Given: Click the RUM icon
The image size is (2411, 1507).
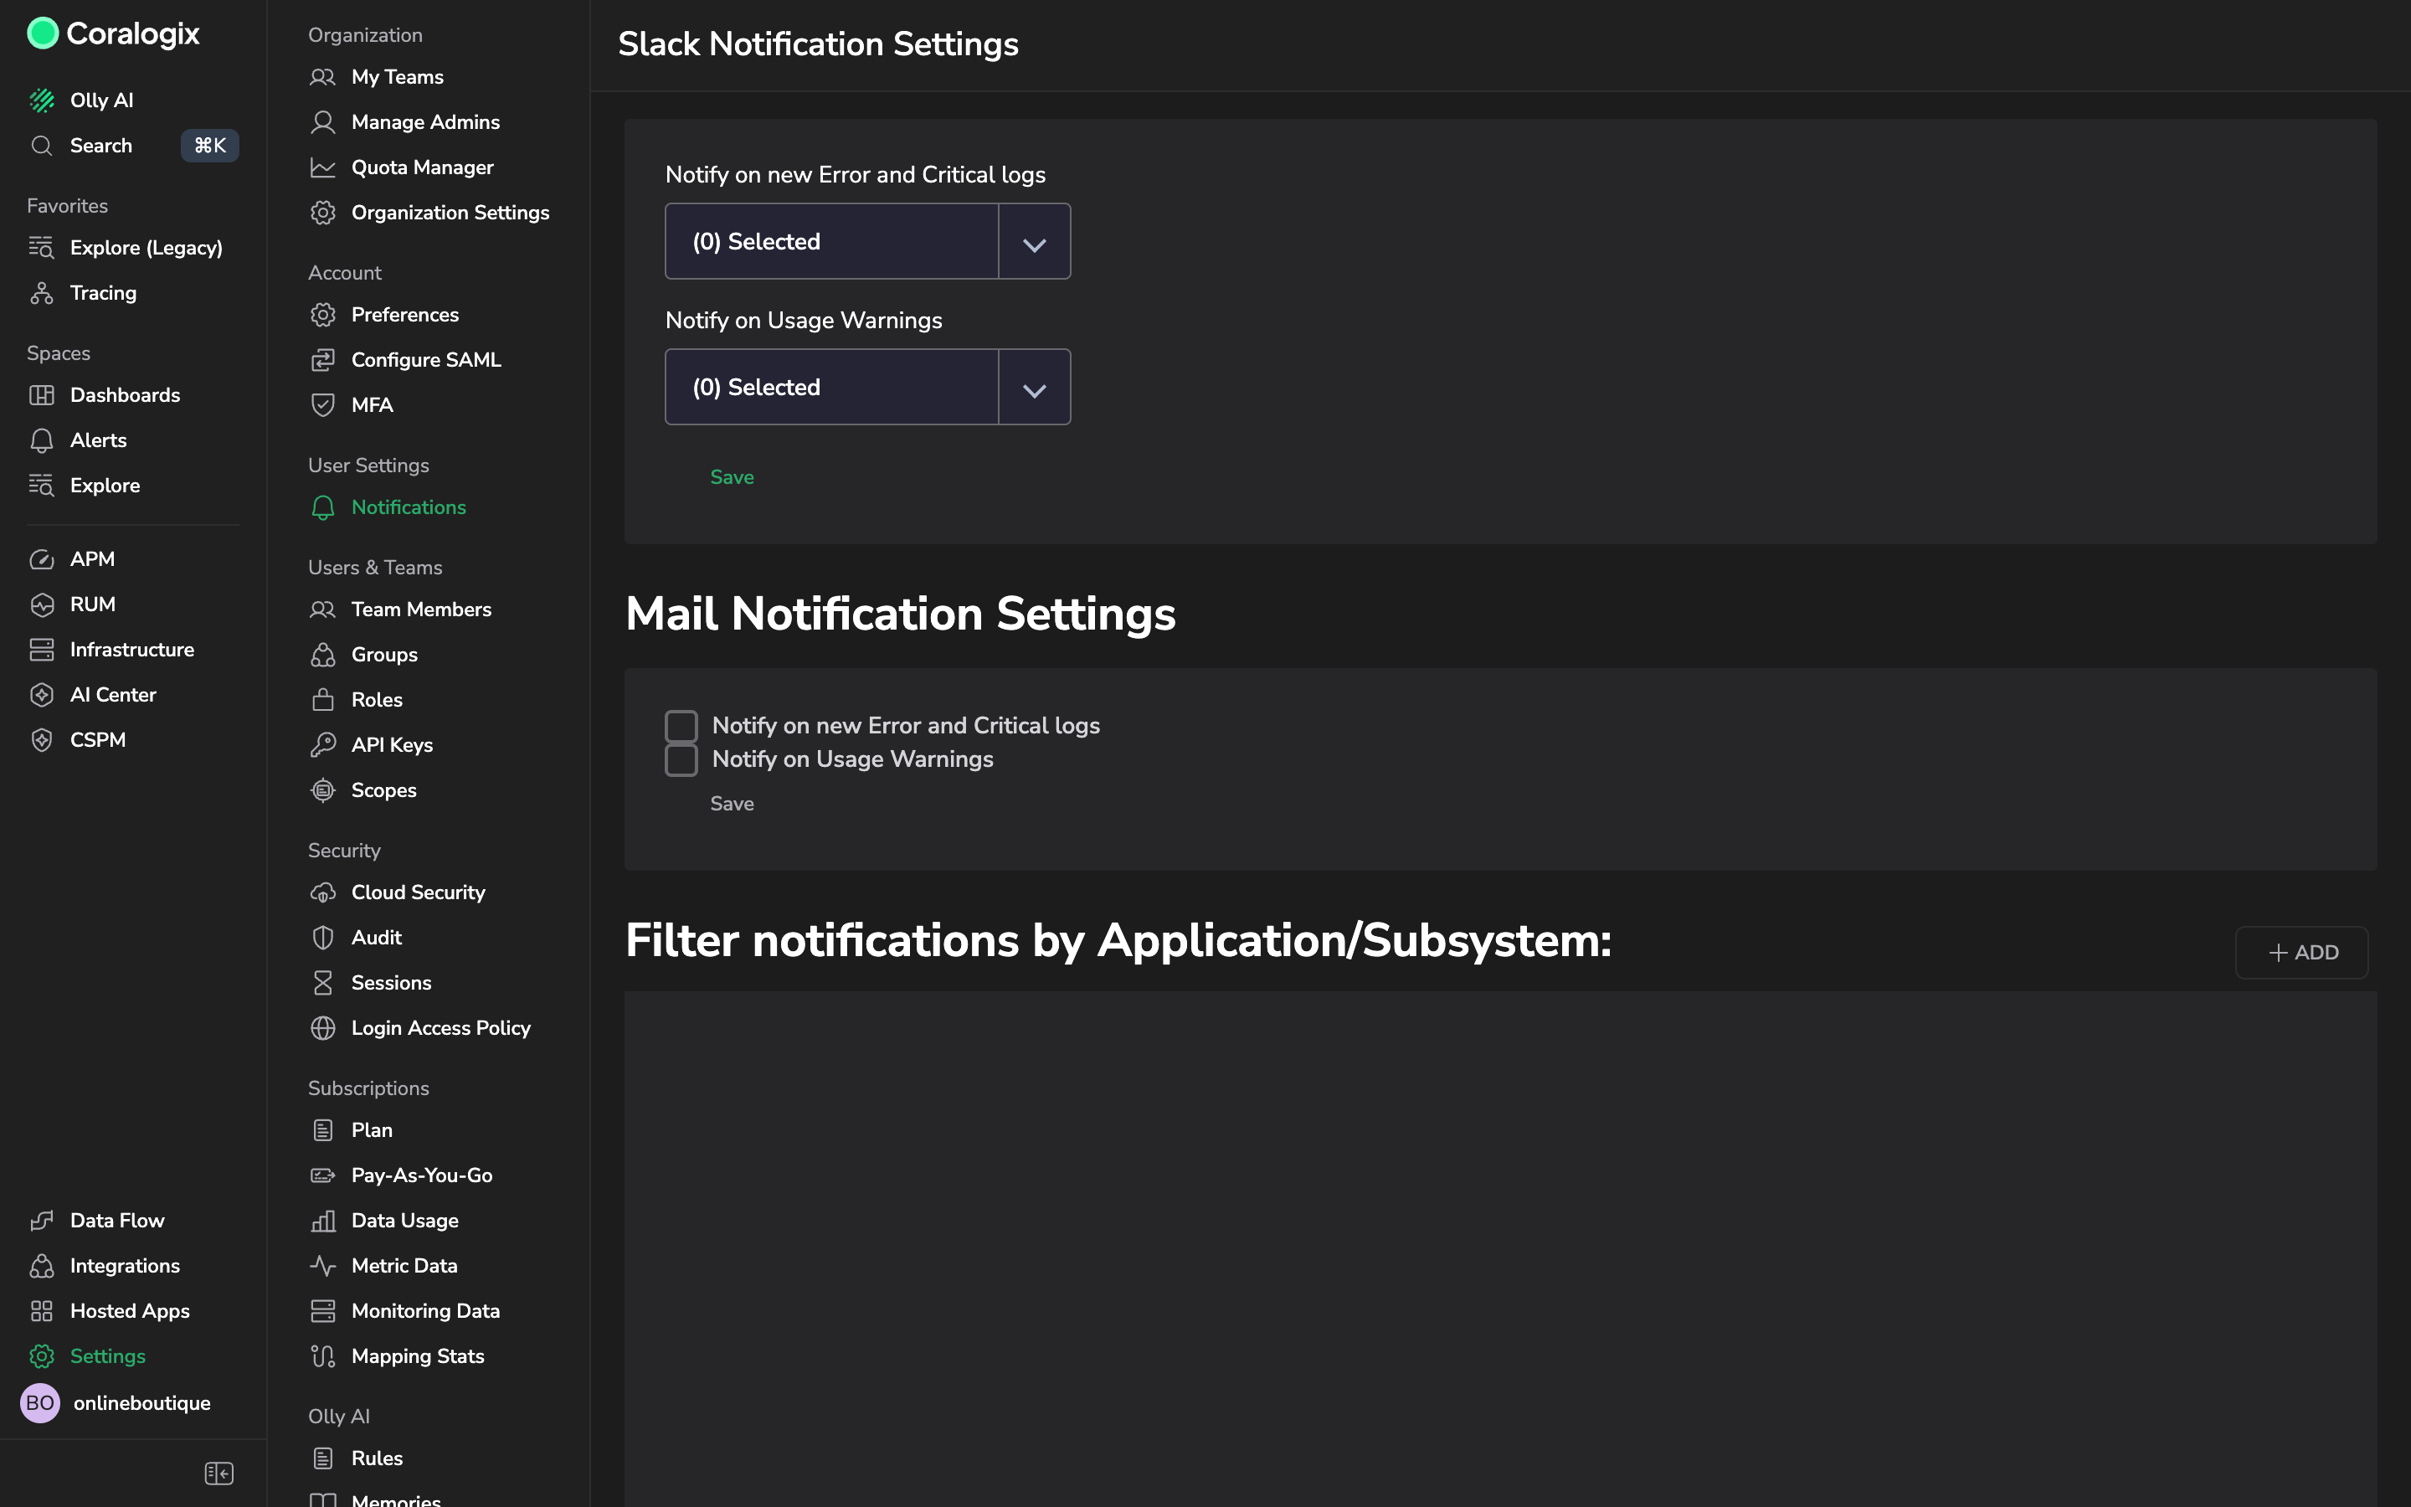Looking at the screenshot, I should tap(42, 604).
